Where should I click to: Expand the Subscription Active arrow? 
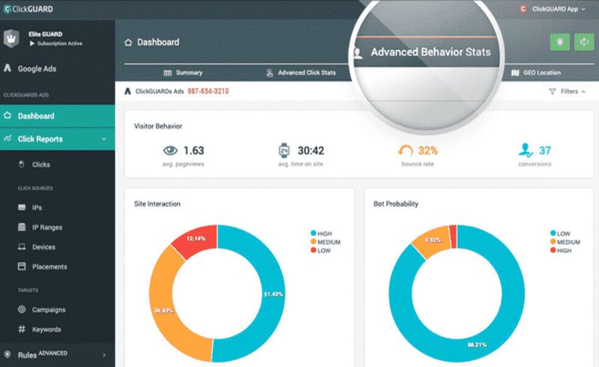click(32, 43)
